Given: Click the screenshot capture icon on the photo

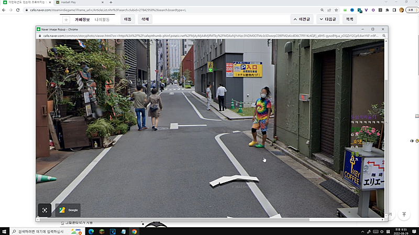Looking at the screenshot, I should (x=45, y=210).
